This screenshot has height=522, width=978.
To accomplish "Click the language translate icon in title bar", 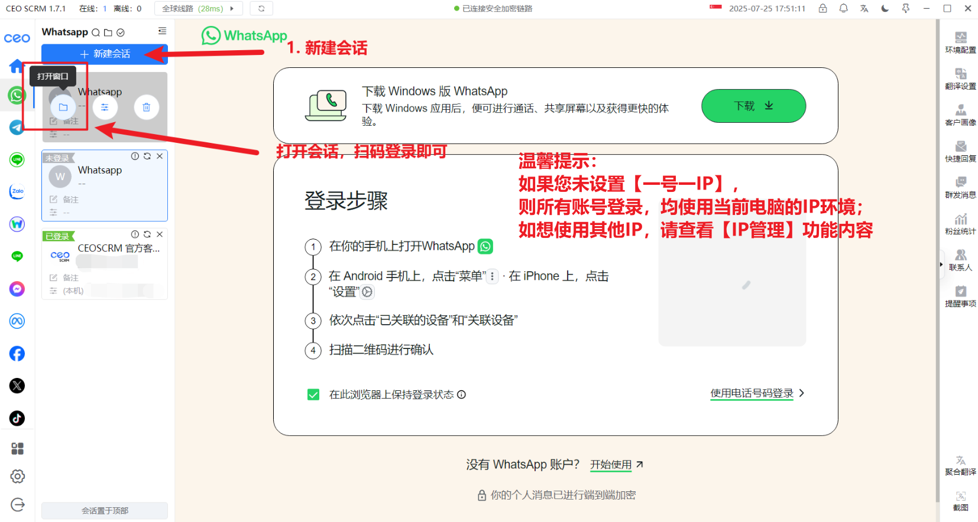I will (864, 8).
